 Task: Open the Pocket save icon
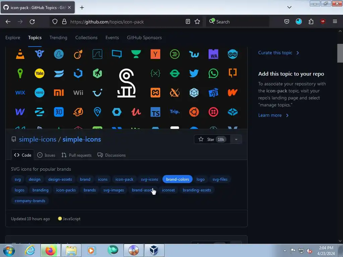point(287,21)
